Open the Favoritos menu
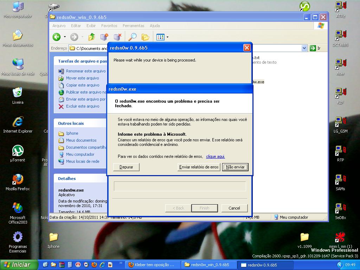Image resolution: width=360 pixels, height=270 pixels. click(109, 26)
